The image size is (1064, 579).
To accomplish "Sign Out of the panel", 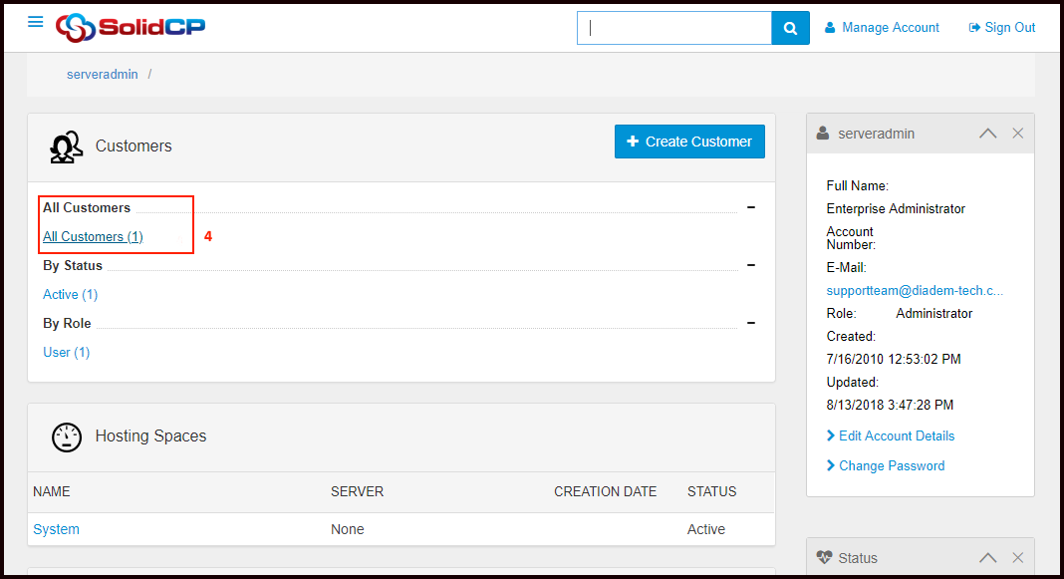I will [x=1002, y=28].
